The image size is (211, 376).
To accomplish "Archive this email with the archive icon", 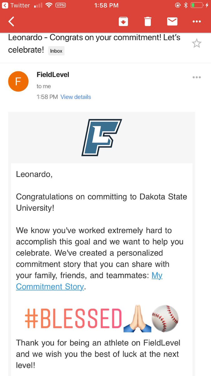I will (123, 21).
